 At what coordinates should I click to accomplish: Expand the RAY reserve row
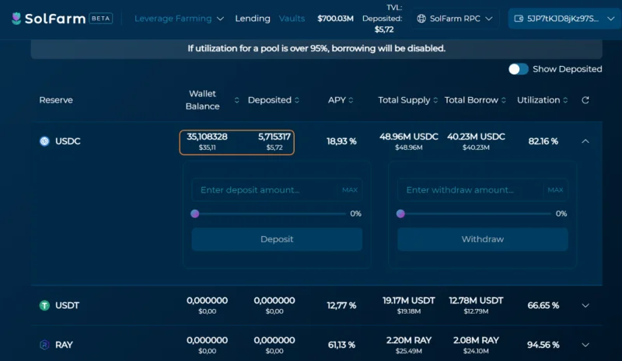585,345
